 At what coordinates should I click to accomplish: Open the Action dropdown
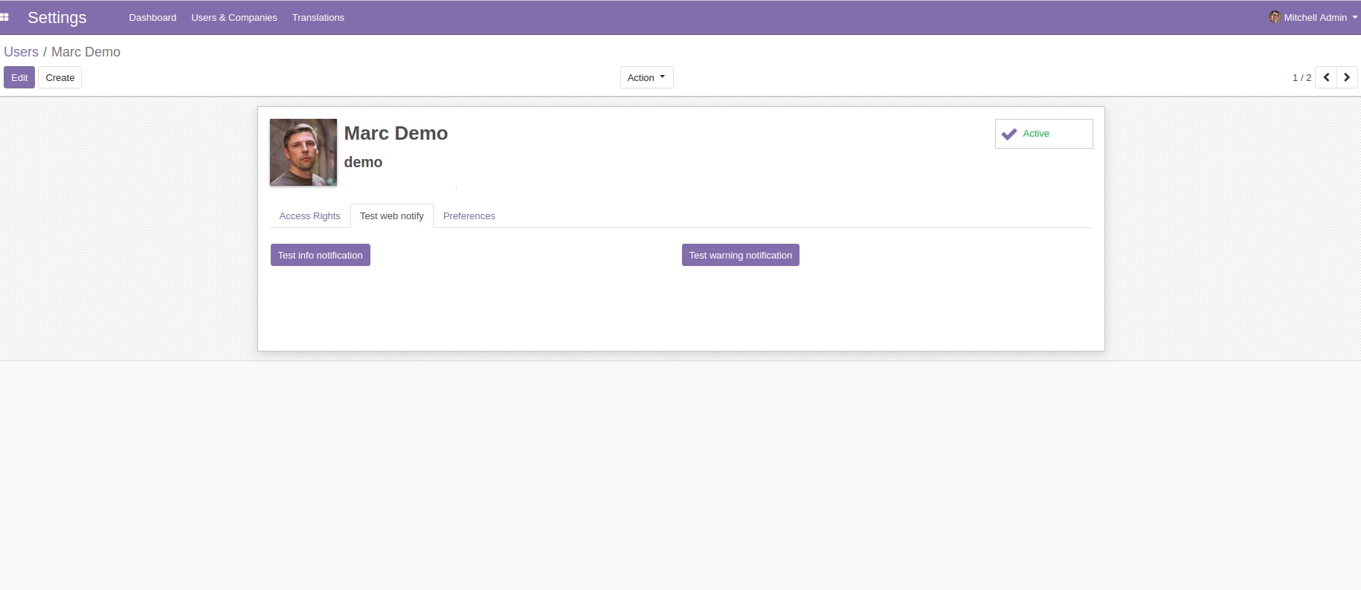coord(646,77)
